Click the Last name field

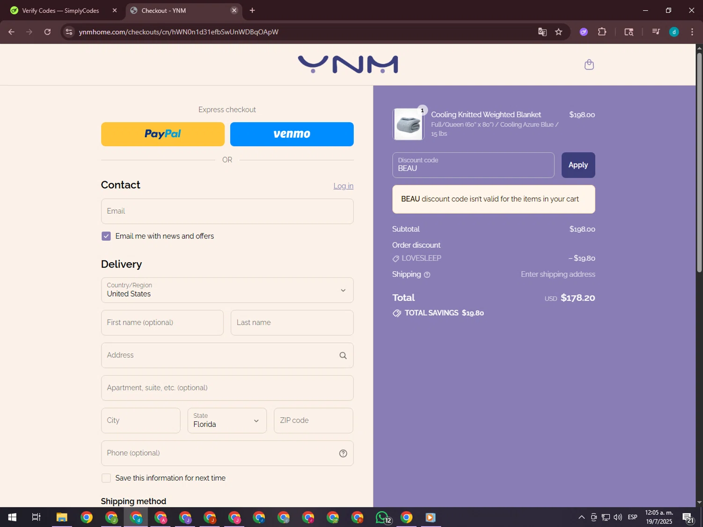[292, 323]
